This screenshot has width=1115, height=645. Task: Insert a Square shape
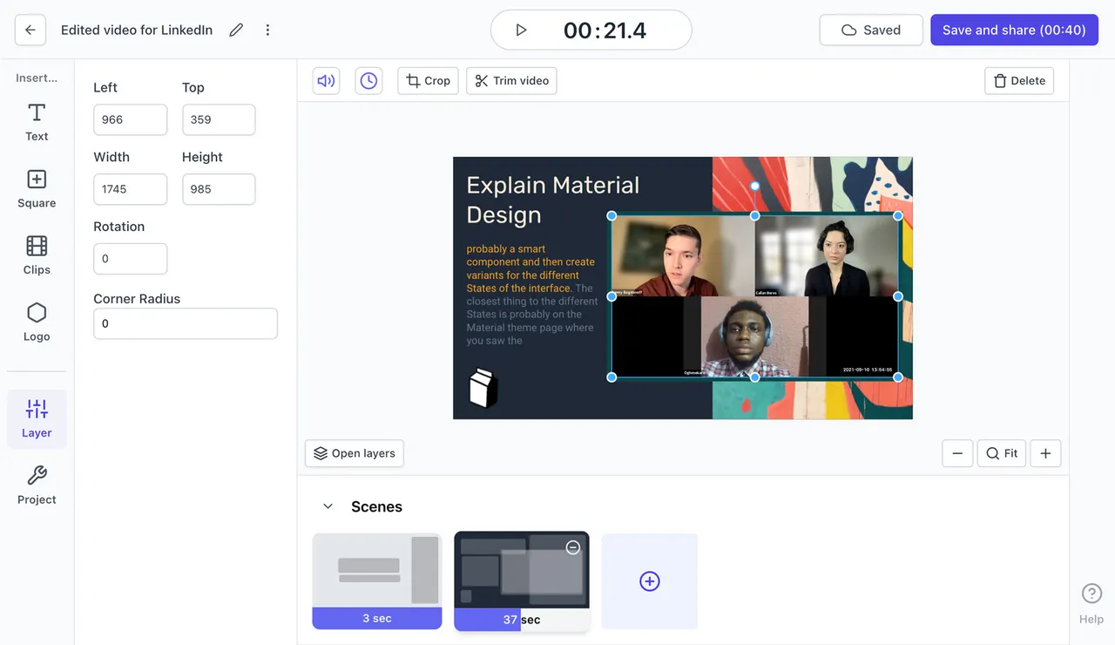37,189
